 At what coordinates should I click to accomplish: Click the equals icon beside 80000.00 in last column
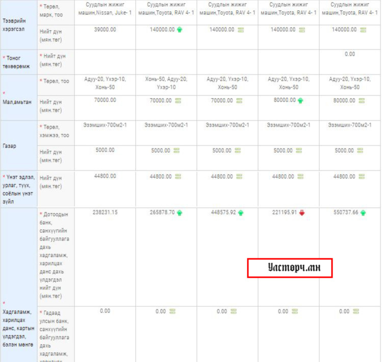click(x=362, y=101)
